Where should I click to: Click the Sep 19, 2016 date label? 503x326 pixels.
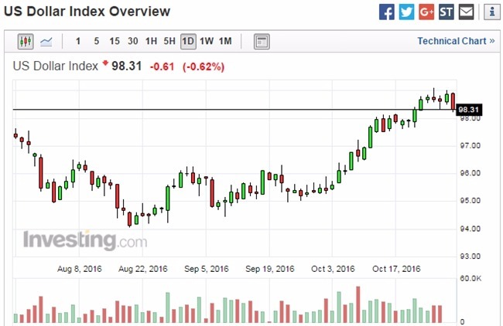tap(270, 269)
